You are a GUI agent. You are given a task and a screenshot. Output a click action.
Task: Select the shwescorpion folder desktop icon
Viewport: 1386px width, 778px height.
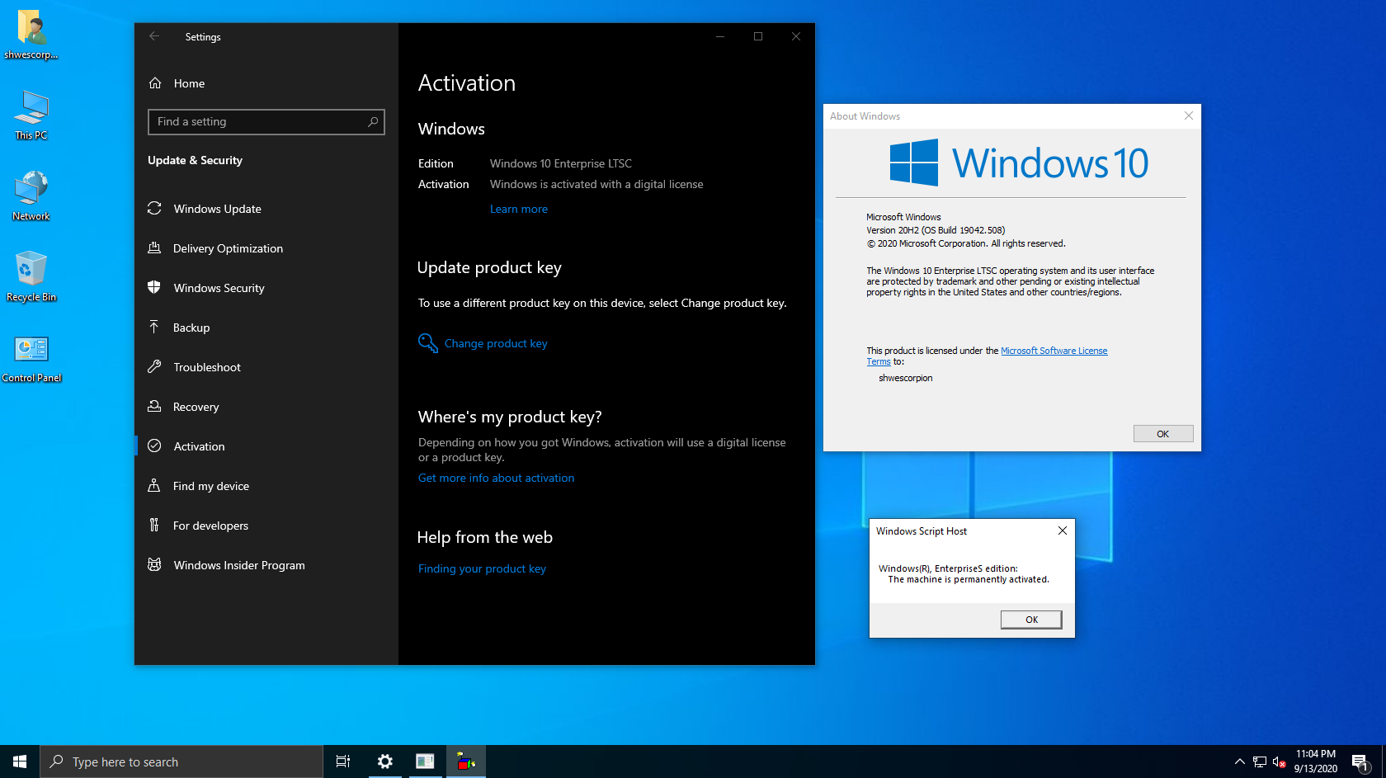(31, 35)
